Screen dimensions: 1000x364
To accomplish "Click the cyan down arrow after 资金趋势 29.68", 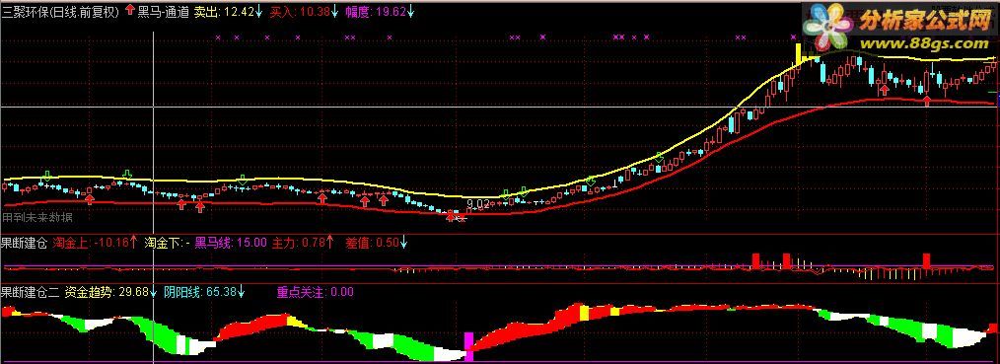I will 153,292.
